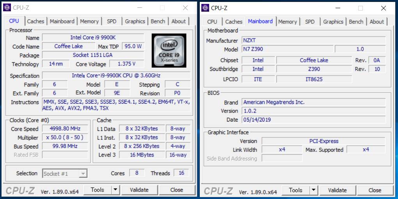The height and width of the screenshot is (199, 398).
Task: Click the Tools button in the right window
Action: [x=296, y=190]
